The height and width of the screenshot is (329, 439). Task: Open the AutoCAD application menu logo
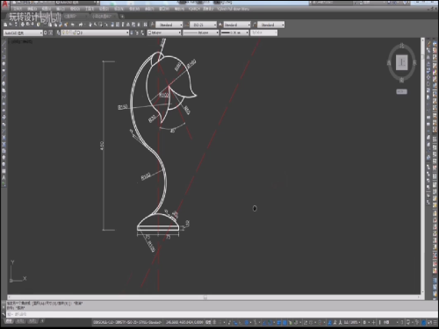(4, 4)
